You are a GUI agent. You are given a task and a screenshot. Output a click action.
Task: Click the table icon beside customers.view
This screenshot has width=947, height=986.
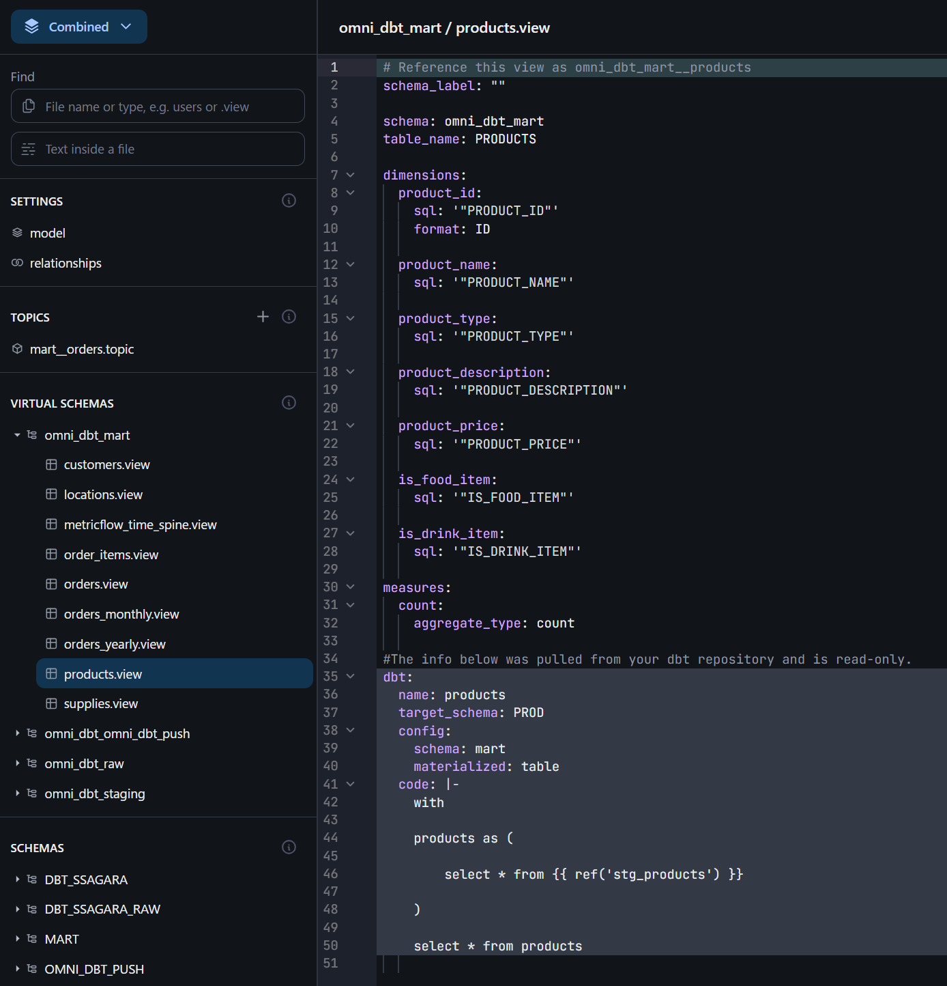[51, 465]
